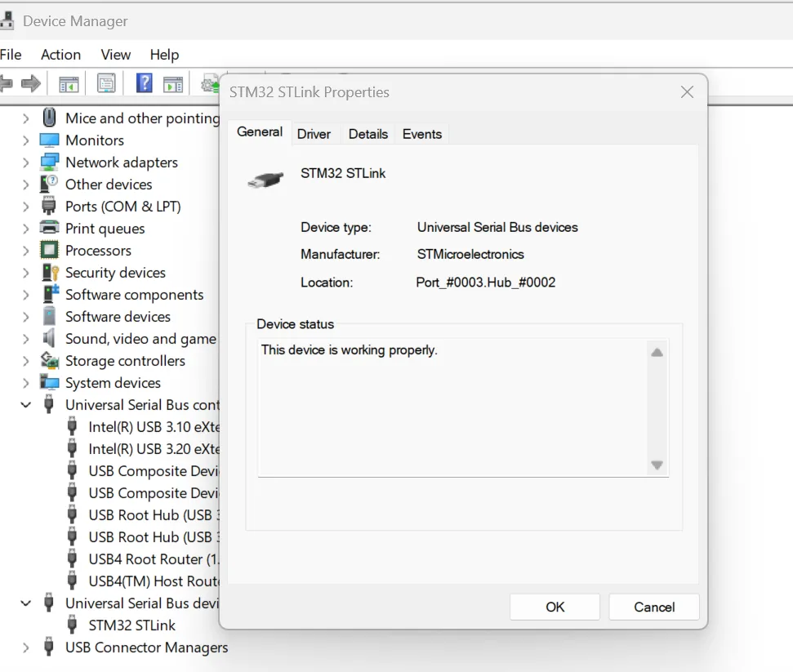Click the Other devices category icon
Viewport: 793px width, 672px height.
(49, 184)
